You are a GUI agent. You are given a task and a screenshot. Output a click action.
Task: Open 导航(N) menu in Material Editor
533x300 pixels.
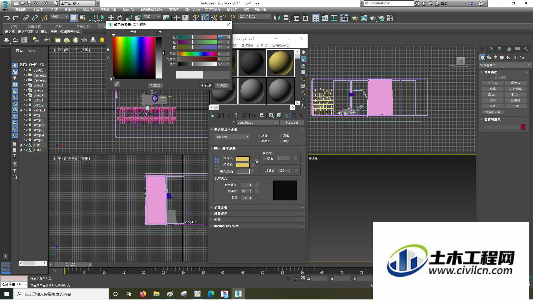[247, 45]
